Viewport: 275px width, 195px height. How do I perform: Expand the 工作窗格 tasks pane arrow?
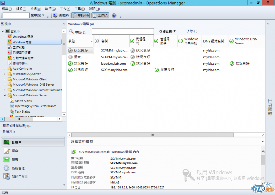pyautogui.click(x=268, y=24)
